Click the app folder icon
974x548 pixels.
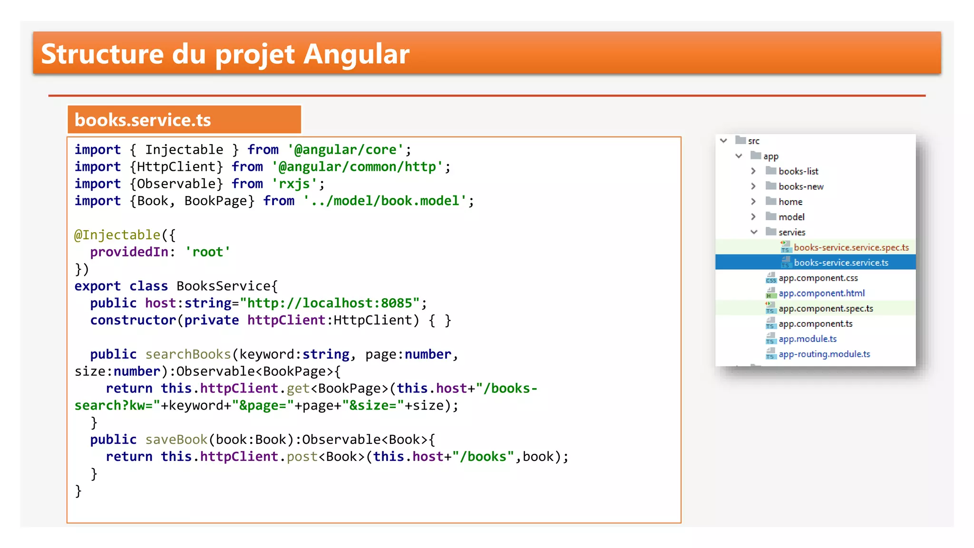756,156
